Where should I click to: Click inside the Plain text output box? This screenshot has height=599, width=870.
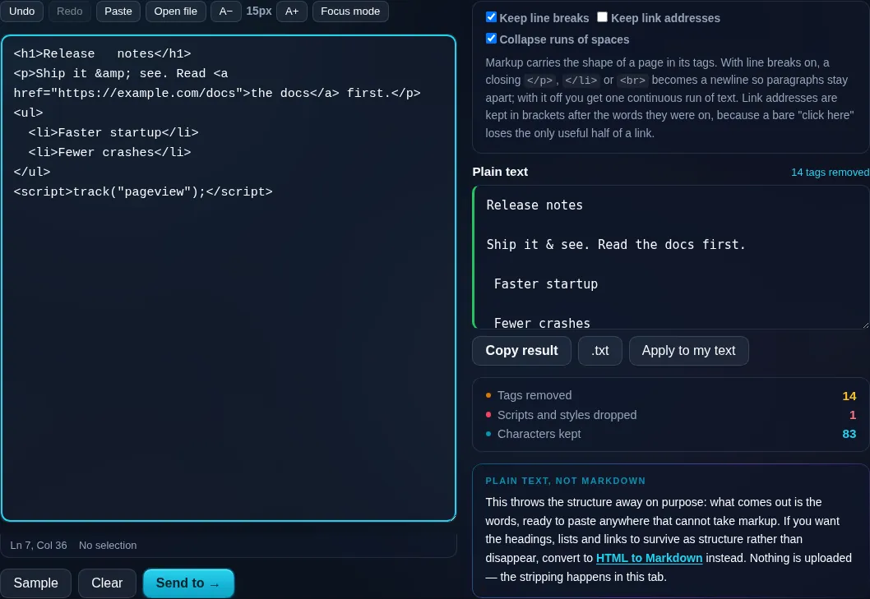click(x=670, y=257)
